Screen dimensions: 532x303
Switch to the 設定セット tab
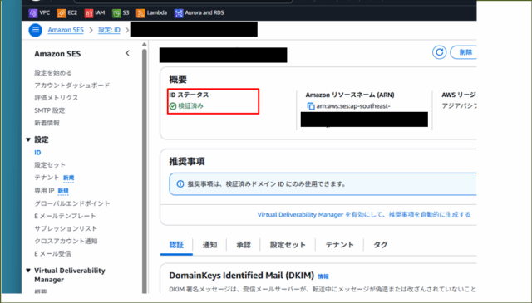pos(288,245)
